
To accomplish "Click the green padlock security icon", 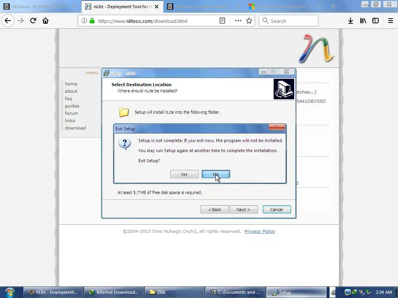I will [92, 21].
